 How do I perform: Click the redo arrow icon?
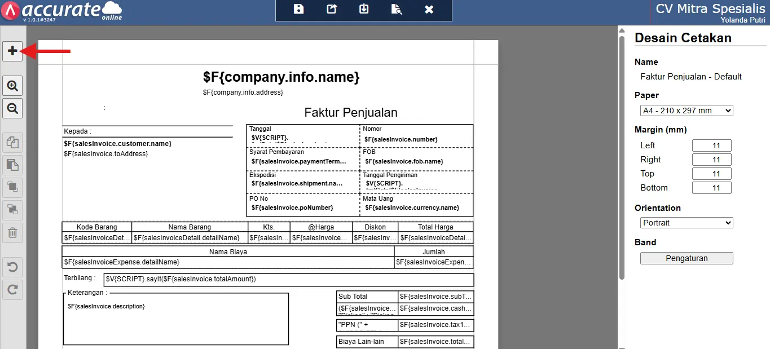click(x=12, y=290)
